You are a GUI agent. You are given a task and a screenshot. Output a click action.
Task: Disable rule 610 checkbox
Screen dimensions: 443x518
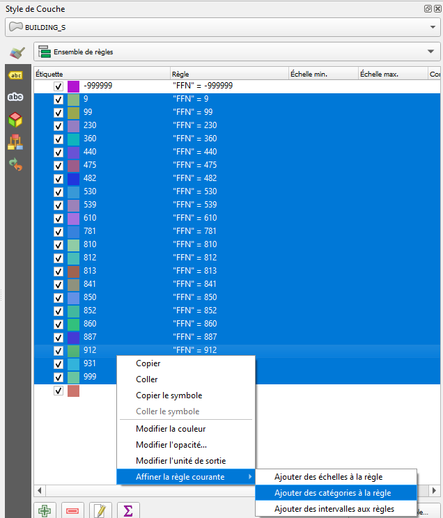[59, 219]
